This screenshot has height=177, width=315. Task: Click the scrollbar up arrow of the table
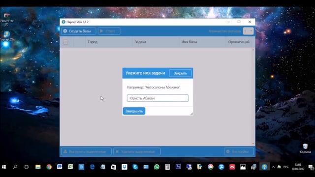253,50
